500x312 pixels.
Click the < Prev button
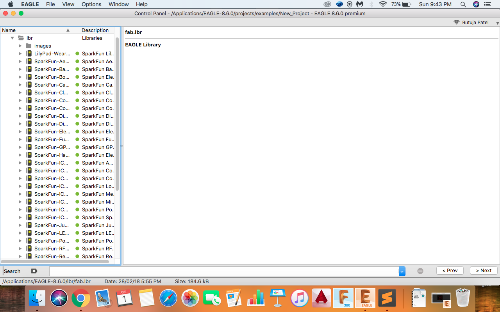(450, 271)
